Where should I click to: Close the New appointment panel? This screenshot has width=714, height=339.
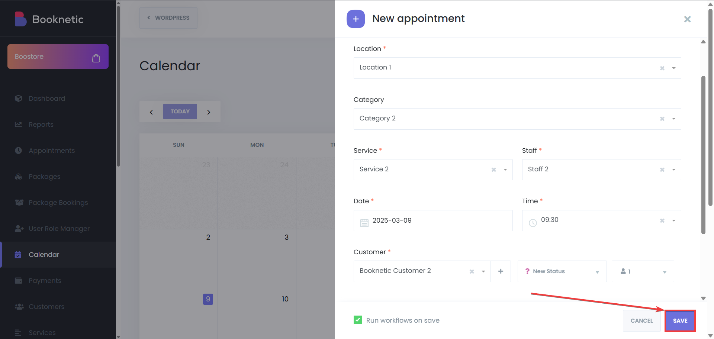(687, 19)
